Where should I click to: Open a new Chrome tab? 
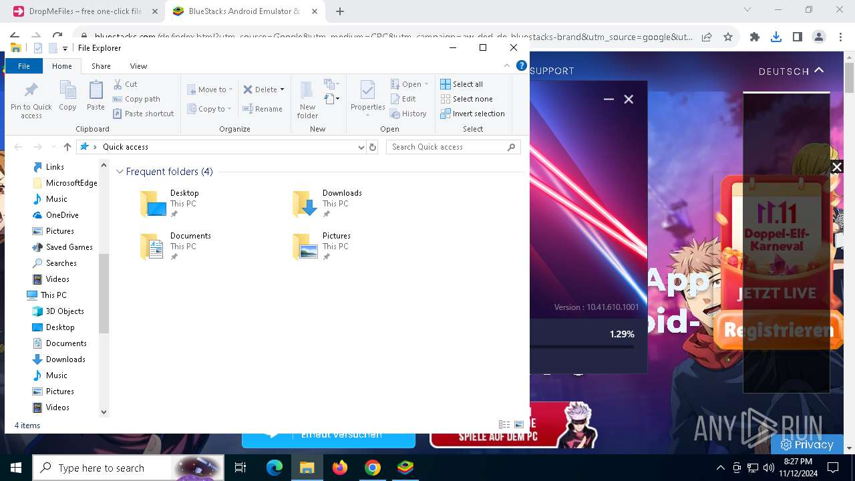tap(340, 11)
